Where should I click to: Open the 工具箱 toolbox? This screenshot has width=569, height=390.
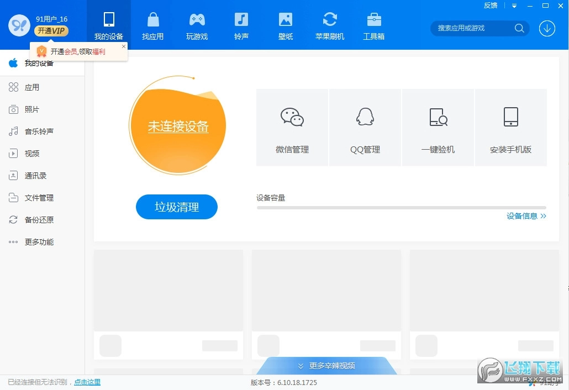373,25
